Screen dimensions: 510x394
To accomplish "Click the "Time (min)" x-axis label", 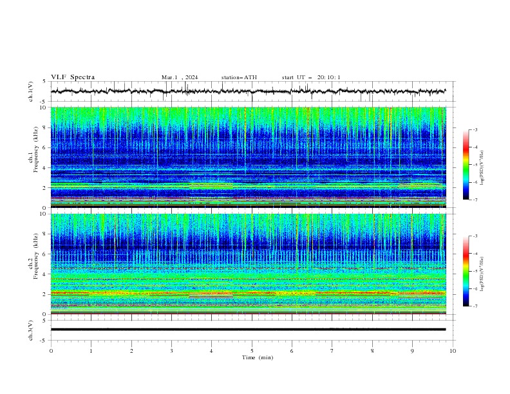I will 258,357.
